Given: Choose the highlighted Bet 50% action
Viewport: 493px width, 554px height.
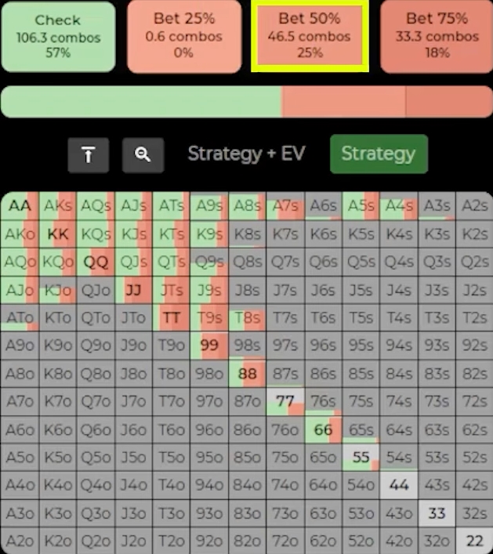Looking at the screenshot, I should [310, 36].
